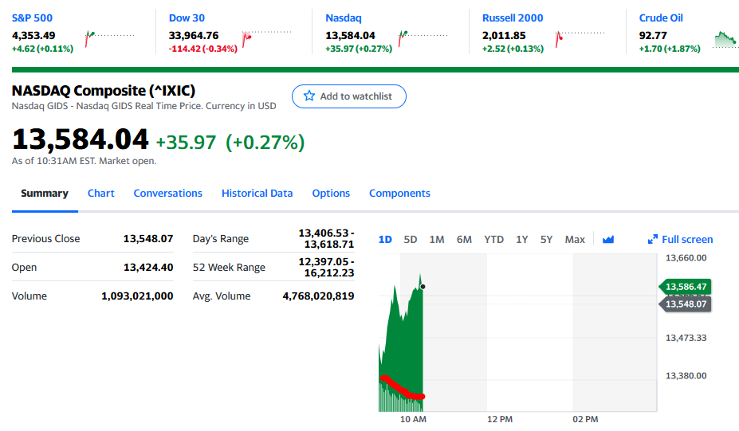Select the 1D chart range
The width and height of the screenshot is (739, 431).
tap(385, 239)
